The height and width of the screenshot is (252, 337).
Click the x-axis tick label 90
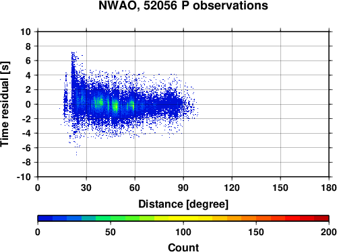coord(183,187)
